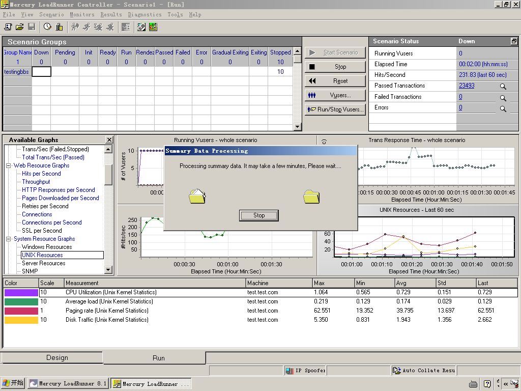Open the Windows Start button
Image resolution: width=521 pixels, height=391 pixels.
click(x=13, y=383)
